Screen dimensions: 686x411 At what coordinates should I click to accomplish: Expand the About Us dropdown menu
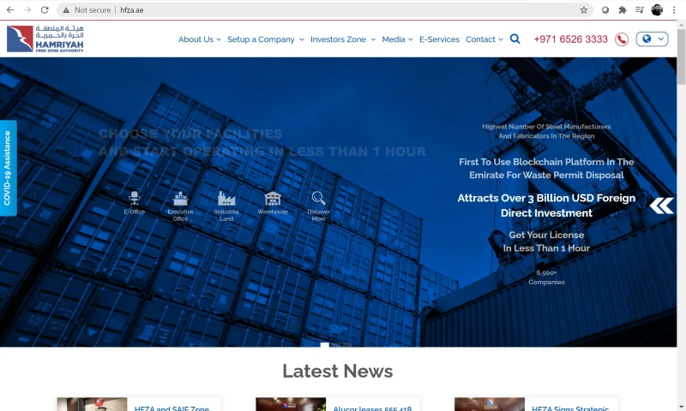(199, 39)
